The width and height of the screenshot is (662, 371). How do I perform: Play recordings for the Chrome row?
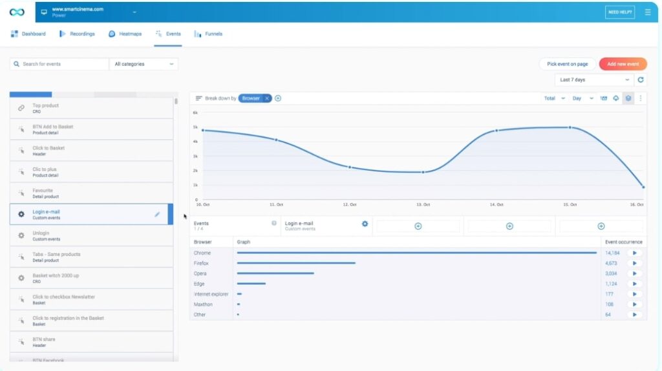(x=634, y=253)
